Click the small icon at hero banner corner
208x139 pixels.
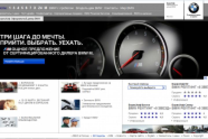point(205,78)
